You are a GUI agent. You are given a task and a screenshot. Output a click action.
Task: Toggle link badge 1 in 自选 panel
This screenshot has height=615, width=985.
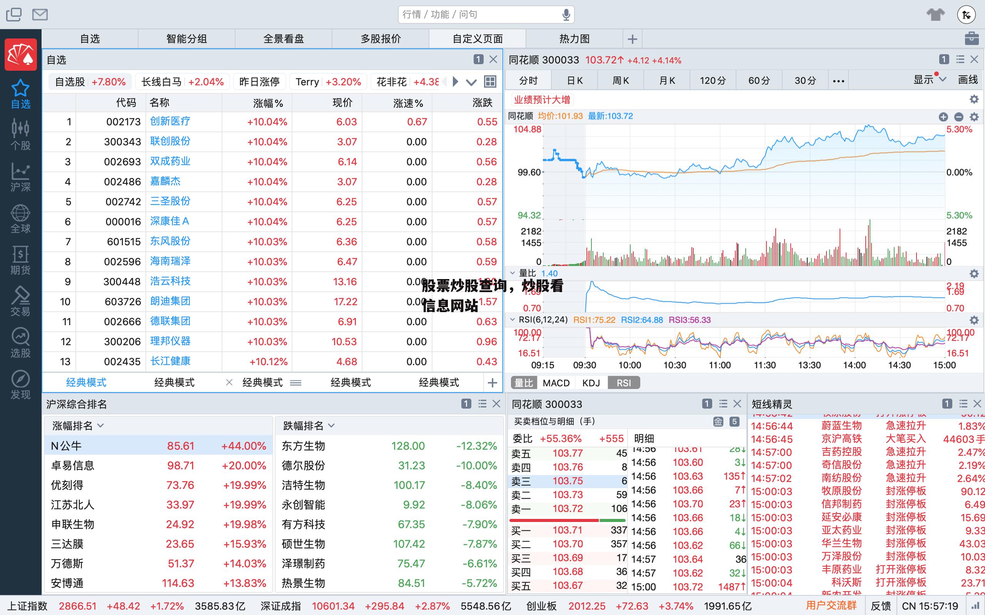pos(478,59)
